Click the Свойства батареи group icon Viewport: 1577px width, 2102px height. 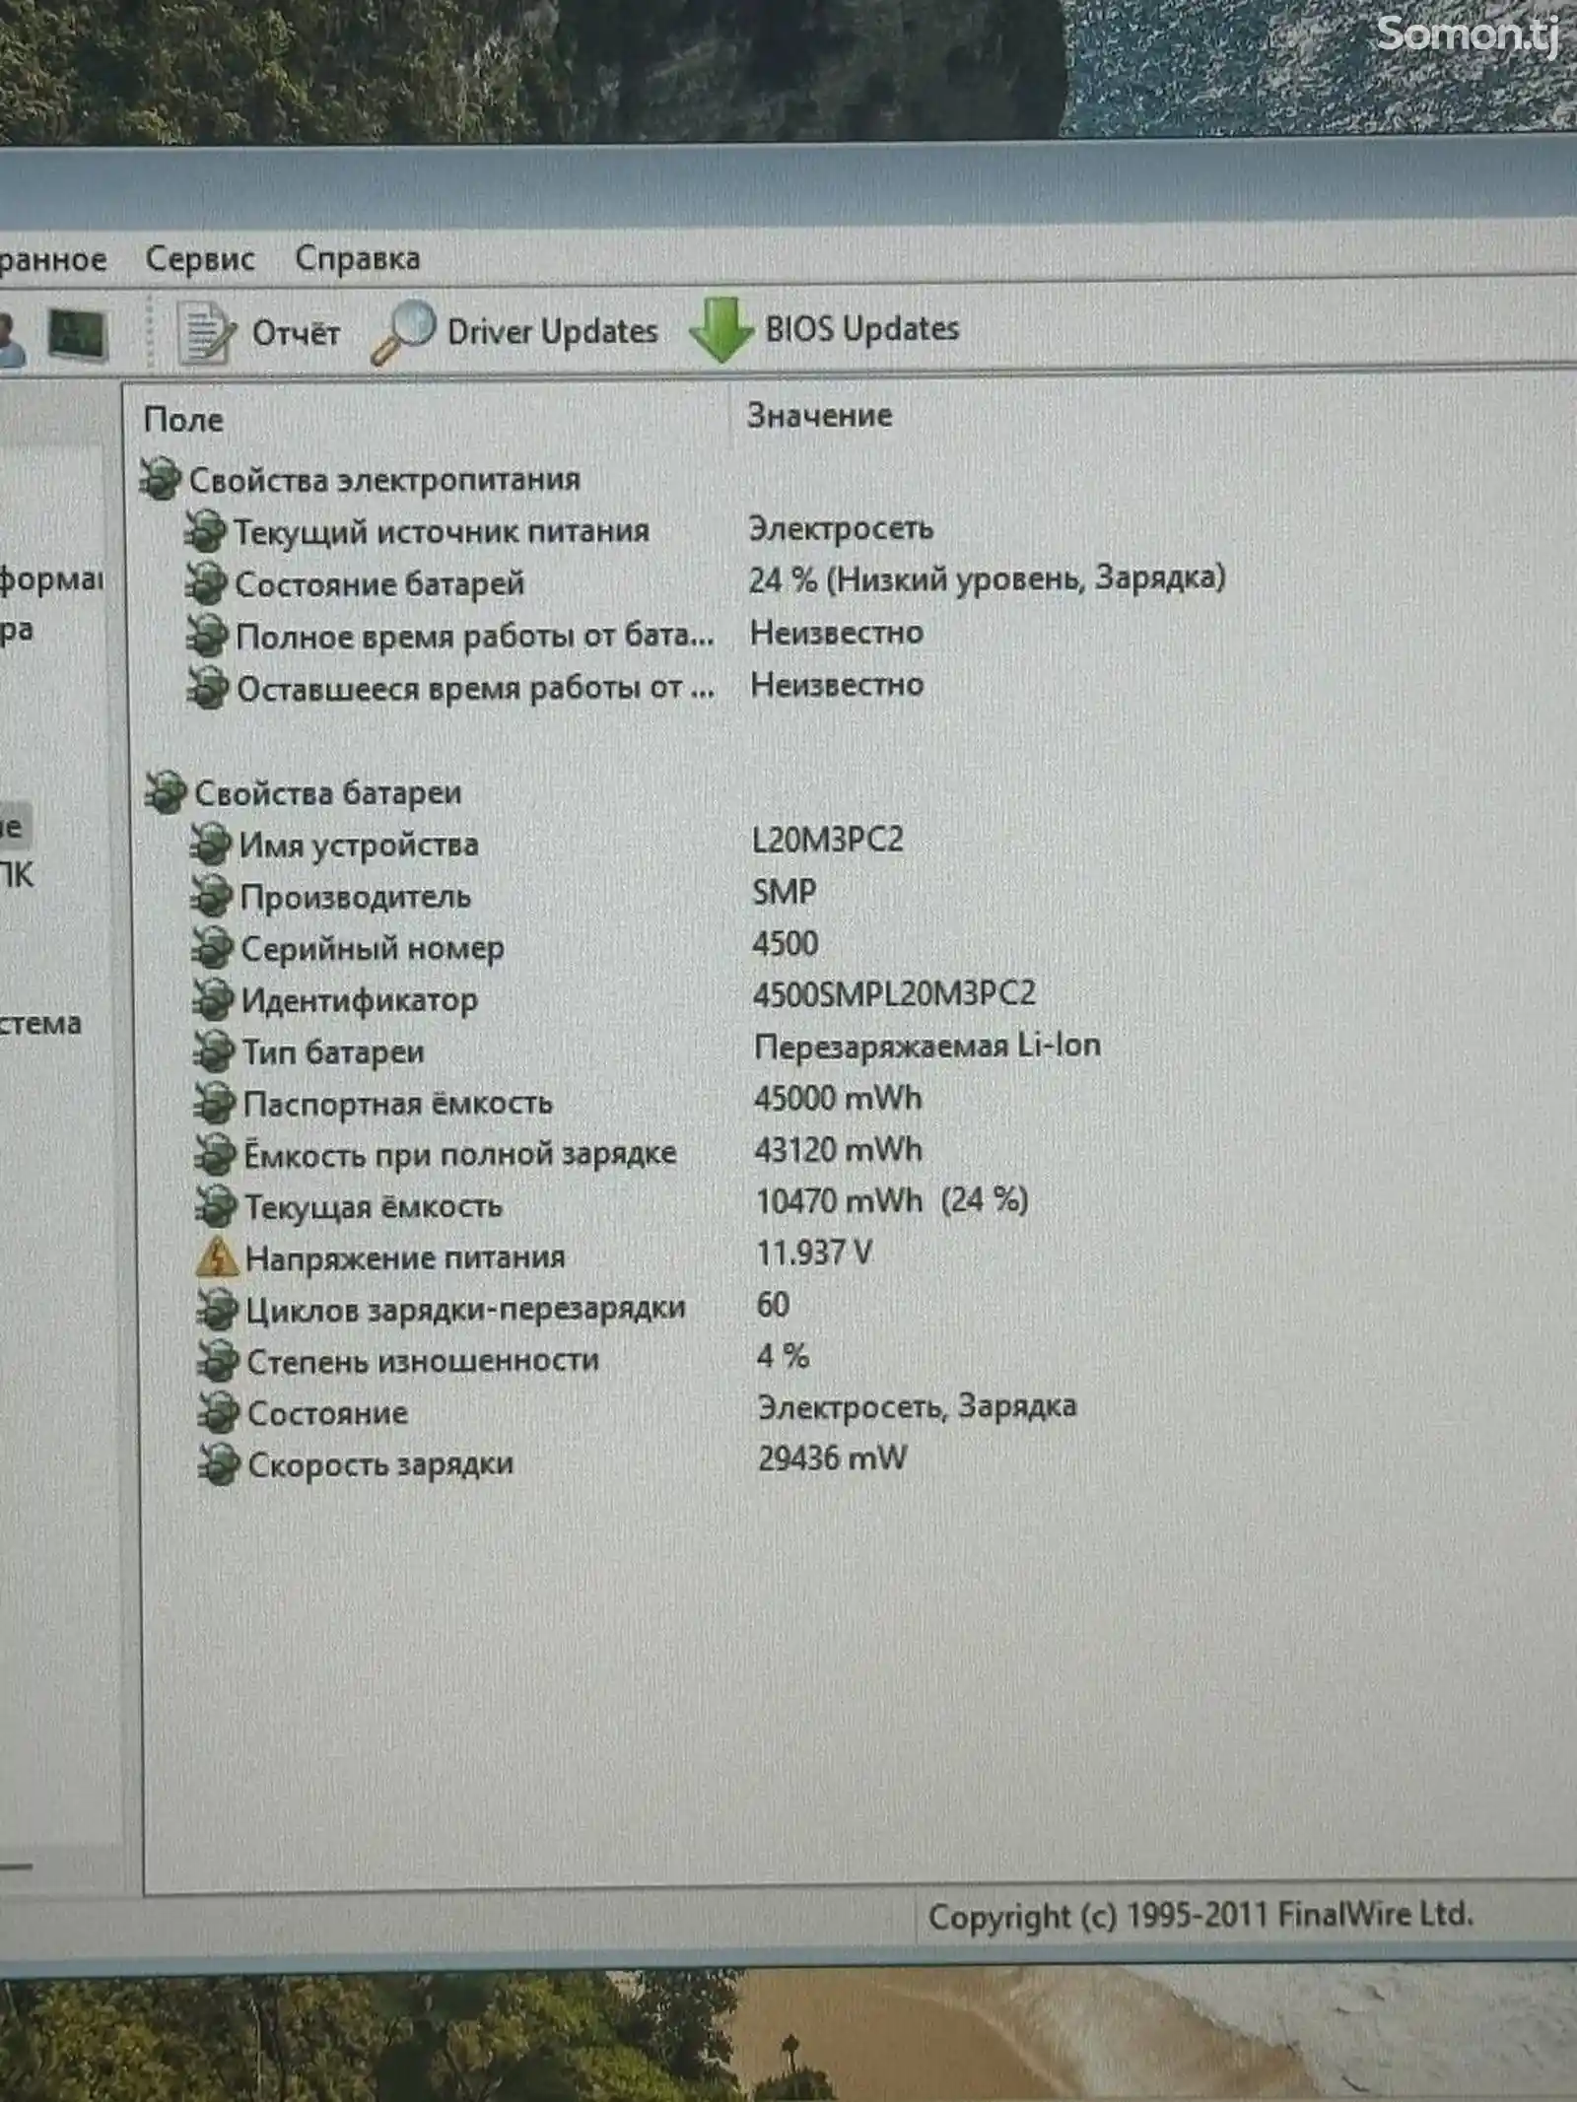click(x=165, y=792)
